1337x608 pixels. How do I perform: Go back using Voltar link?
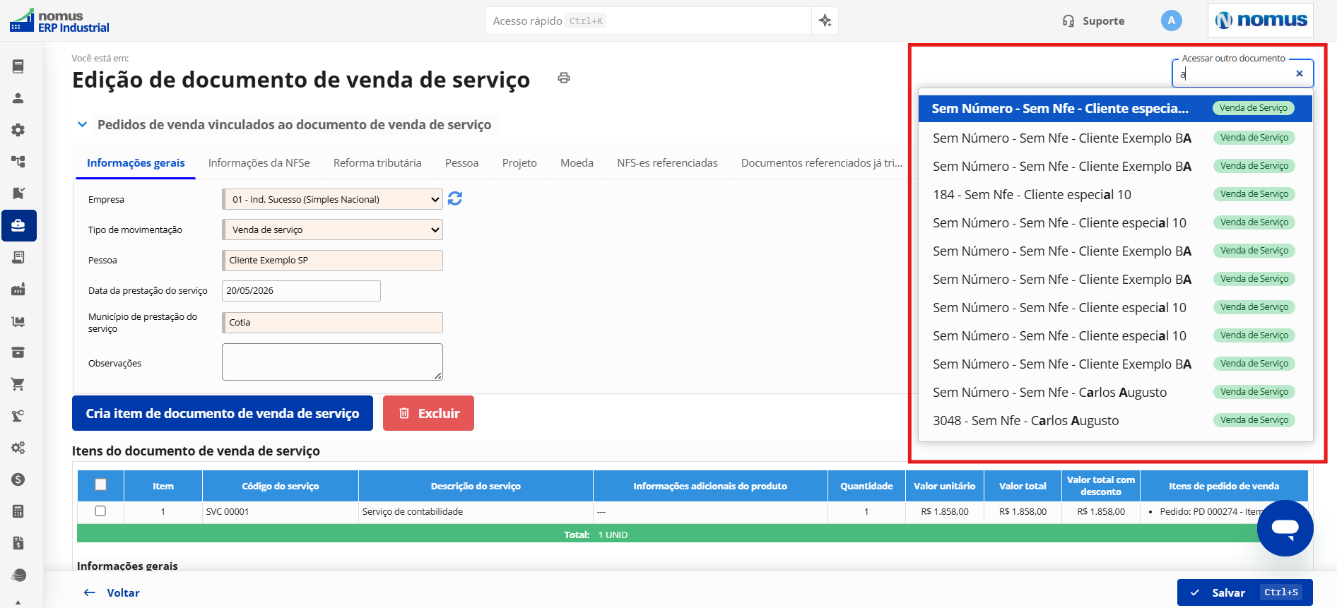(x=112, y=592)
